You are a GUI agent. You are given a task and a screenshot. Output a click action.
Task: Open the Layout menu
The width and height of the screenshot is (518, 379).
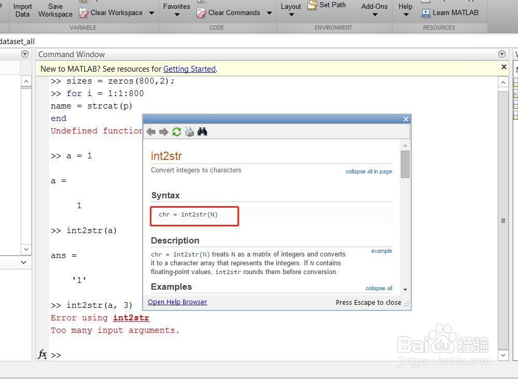291,10
